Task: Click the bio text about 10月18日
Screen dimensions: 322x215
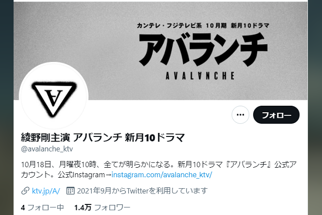Action: tap(159, 170)
